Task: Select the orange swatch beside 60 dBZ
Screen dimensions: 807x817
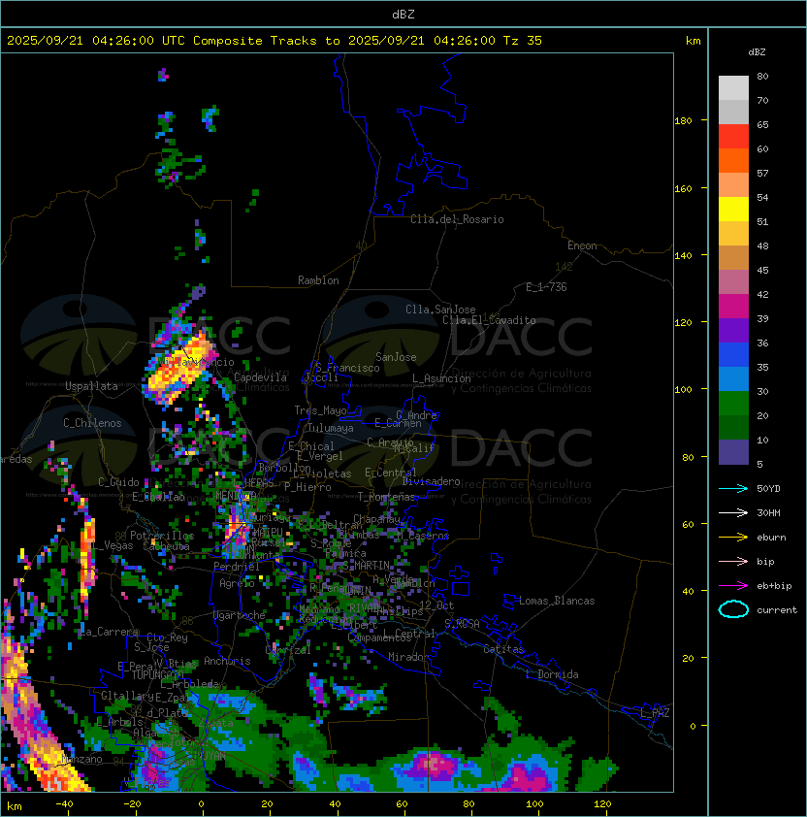Action: (x=733, y=160)
